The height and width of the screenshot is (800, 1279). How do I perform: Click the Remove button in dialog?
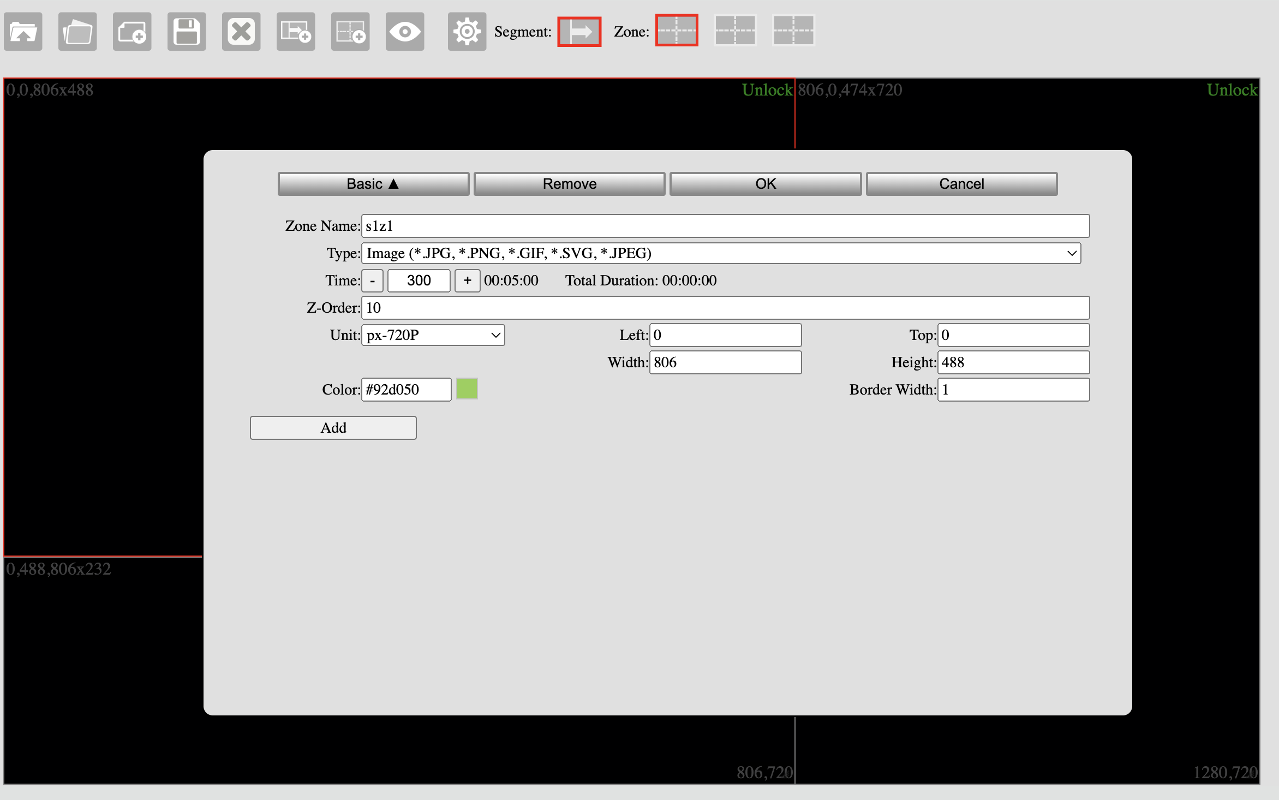[569, 184]
